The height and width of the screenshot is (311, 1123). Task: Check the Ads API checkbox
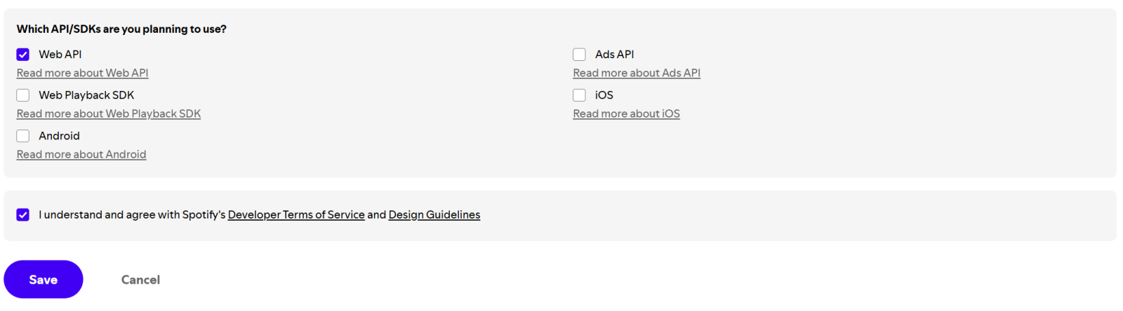579,55
